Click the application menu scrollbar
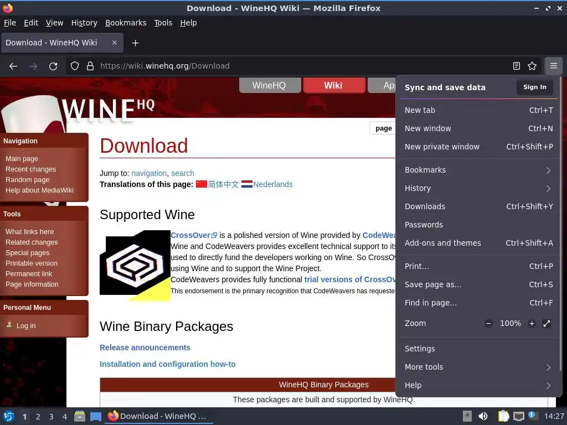This screenshot has width=567, height=425. coord(560,224)
